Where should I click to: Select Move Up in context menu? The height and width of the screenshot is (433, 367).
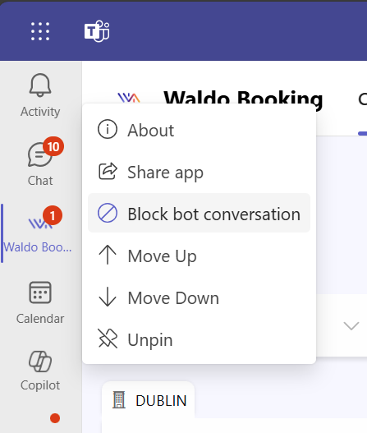click(x=199, y=256)
